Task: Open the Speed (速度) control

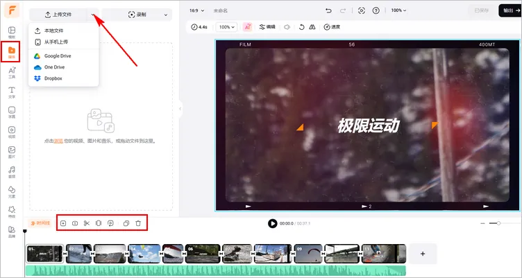Action: pyautogui.click(x=332, y=27)
